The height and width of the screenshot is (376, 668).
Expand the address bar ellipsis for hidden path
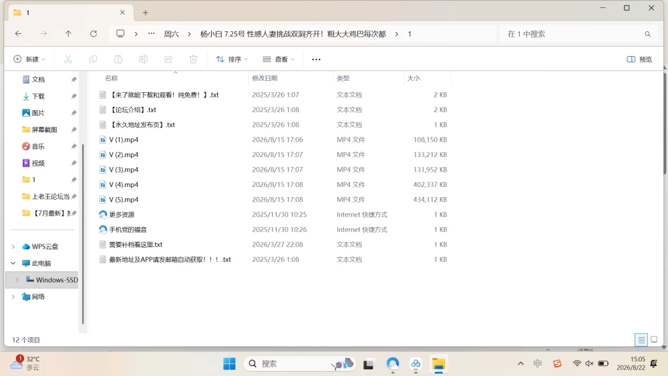pyautogui.click(x=151, y=33)
